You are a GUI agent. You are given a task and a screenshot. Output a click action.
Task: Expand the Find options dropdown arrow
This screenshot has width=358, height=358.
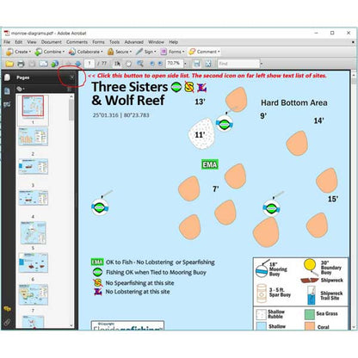tap(262, 64)
